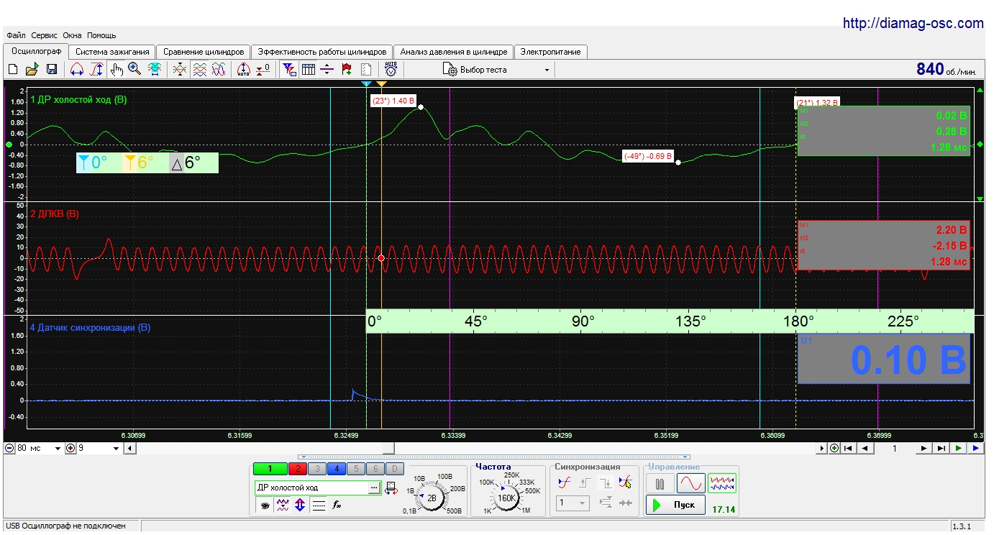994x535 pixels.
Task: Click the pause button in Управление
Action: point(660,483)
